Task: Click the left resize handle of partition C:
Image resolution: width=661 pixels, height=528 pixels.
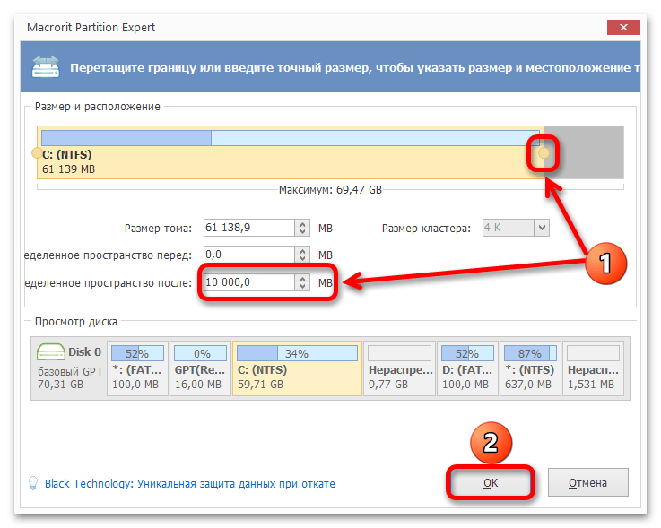Action: [x=37, y=153]
